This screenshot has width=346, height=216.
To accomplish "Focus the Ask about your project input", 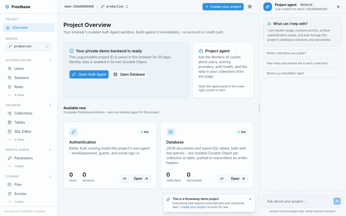I will coord(298,201).
